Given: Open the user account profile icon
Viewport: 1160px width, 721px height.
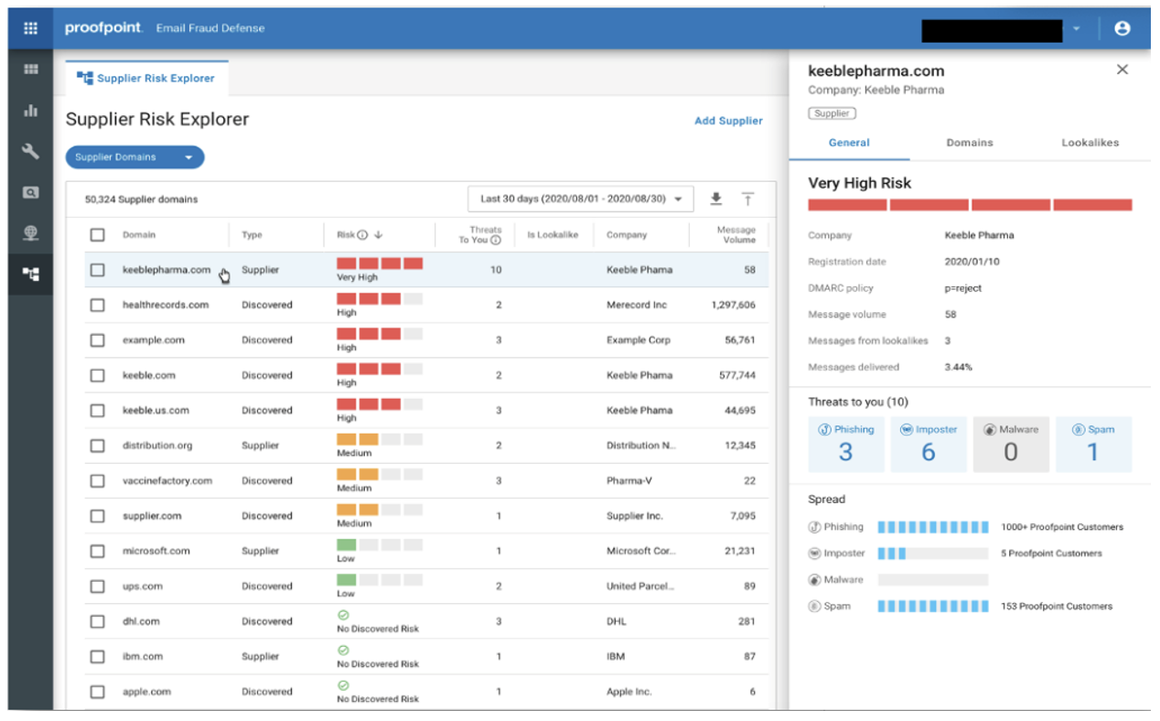Looking at the screenshot, I should tap(1122, 28).
